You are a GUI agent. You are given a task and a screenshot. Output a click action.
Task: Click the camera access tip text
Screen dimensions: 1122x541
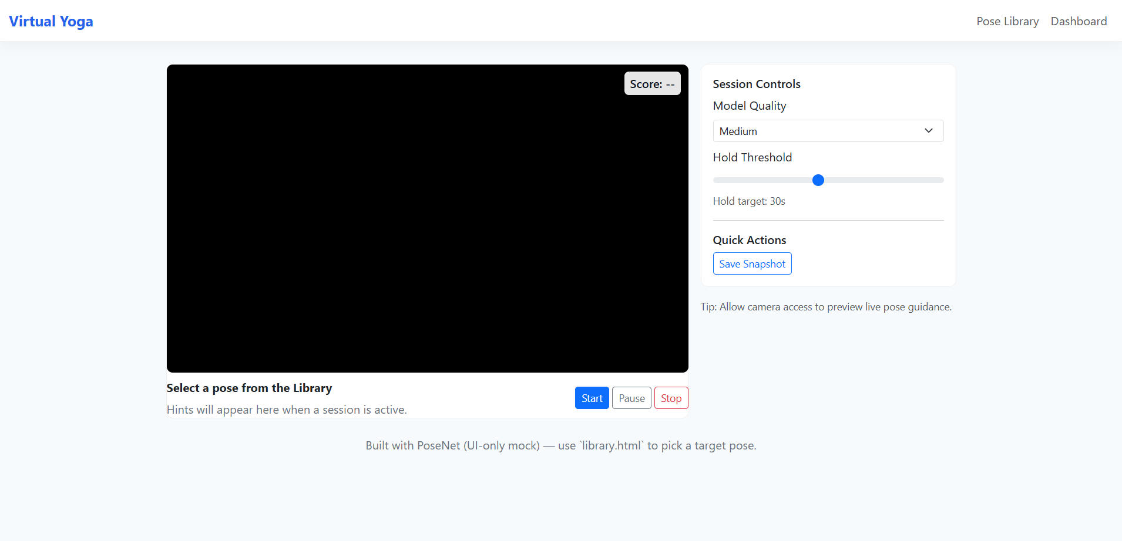(826, 307)
